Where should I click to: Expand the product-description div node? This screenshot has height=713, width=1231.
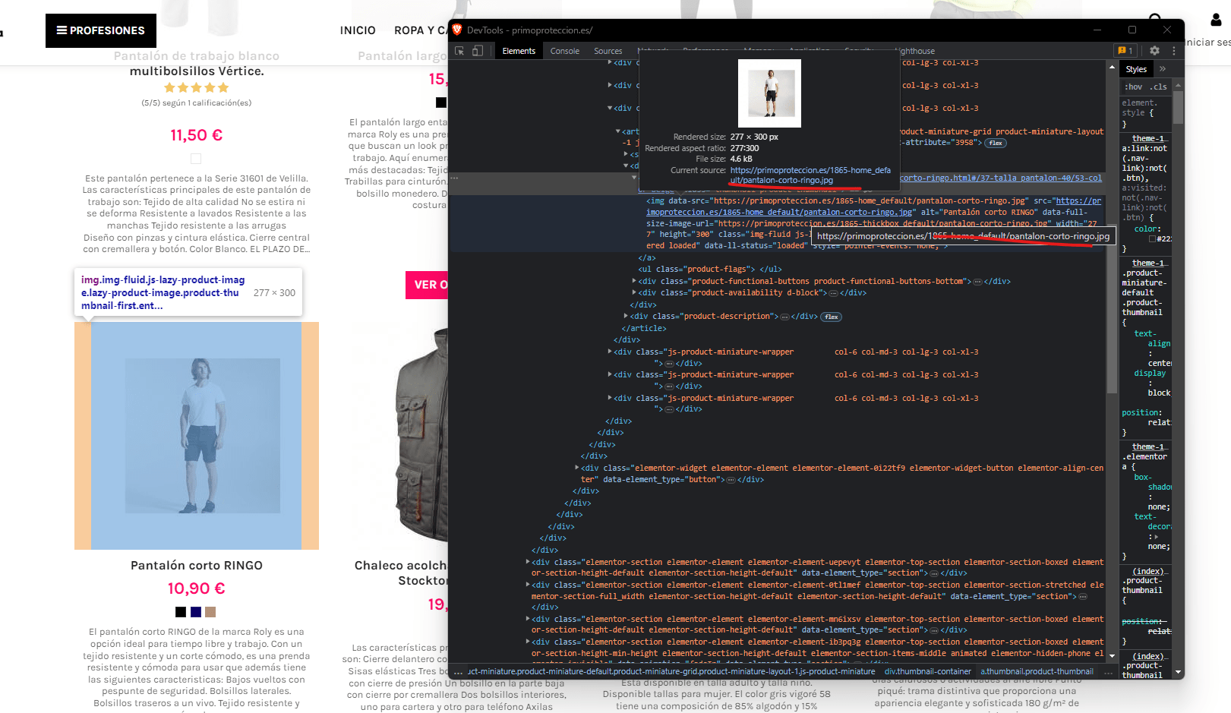[x=626, y=316]
